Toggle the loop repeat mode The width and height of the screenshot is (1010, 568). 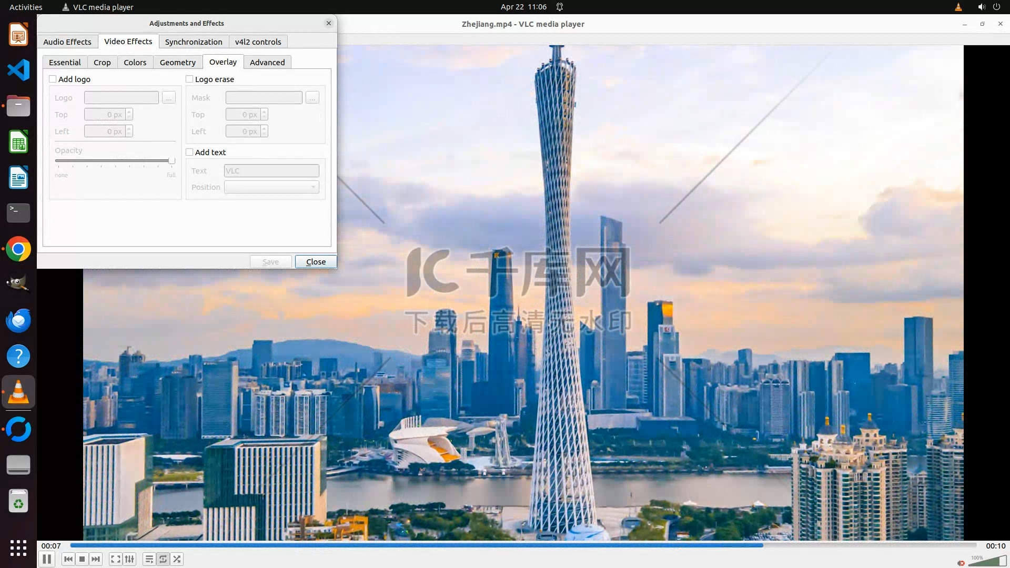click(163, 559)
